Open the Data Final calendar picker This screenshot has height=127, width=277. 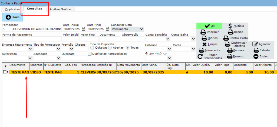108,29
